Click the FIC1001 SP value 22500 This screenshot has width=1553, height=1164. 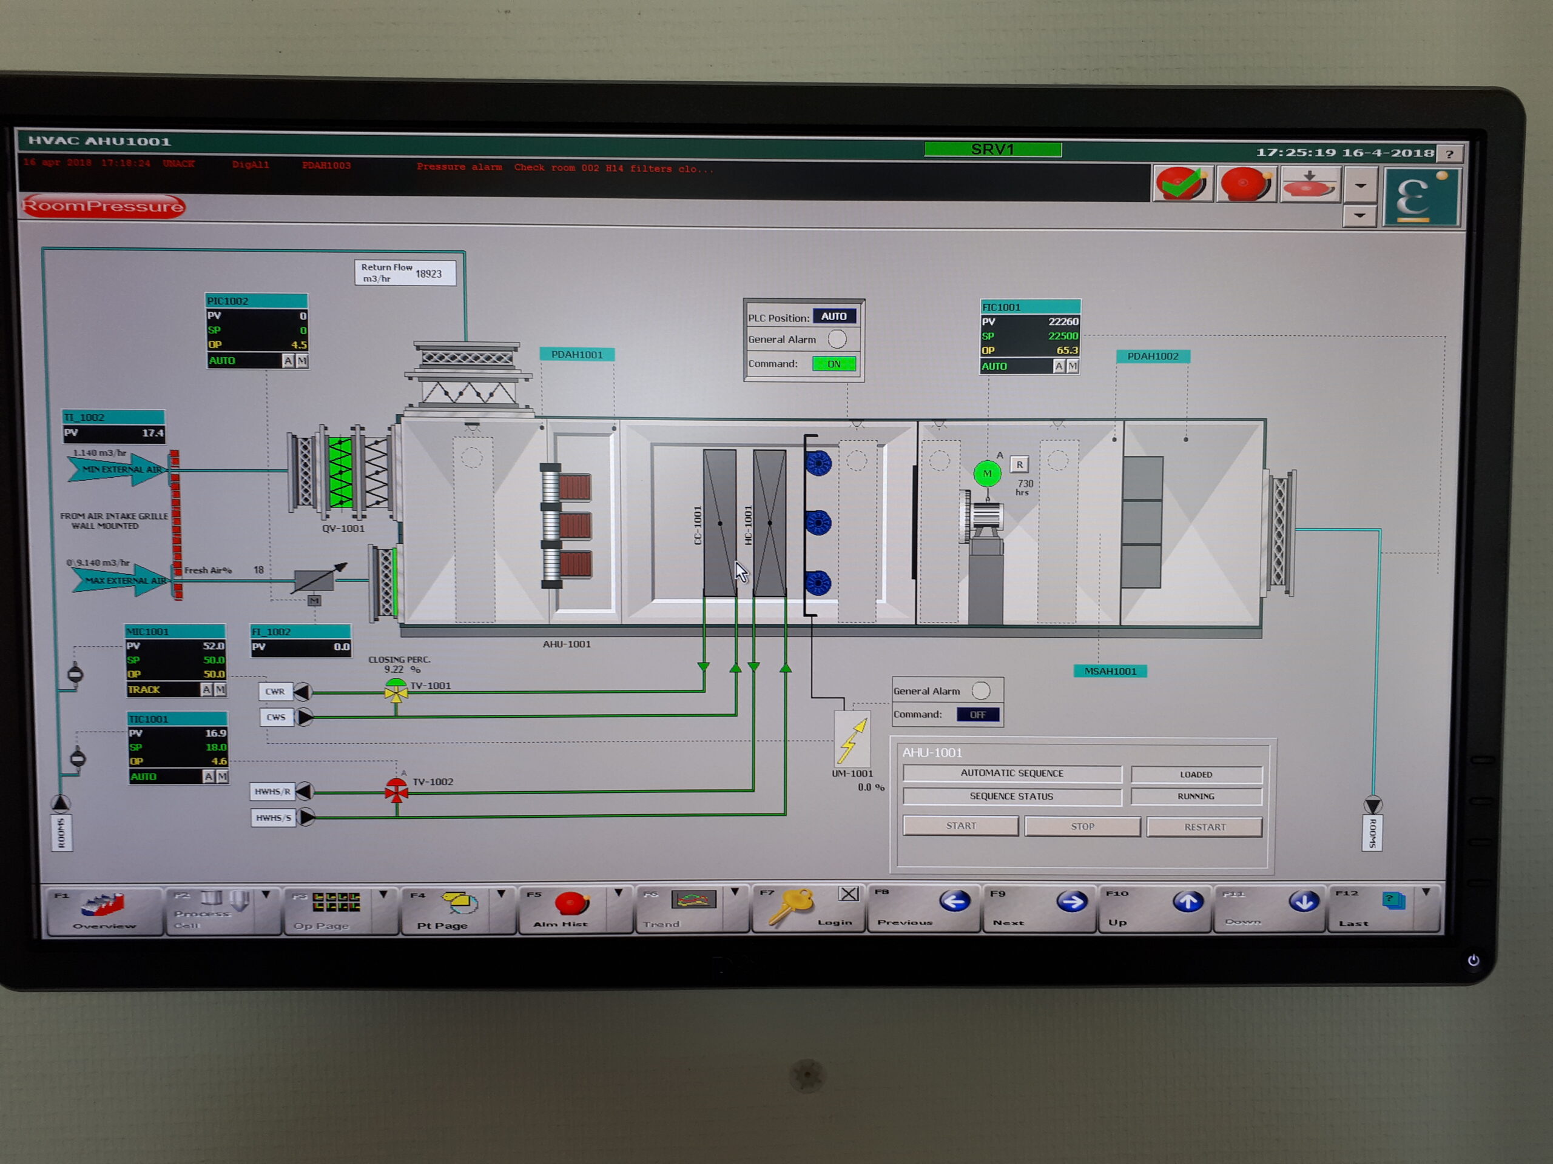tap(1063, 335)
